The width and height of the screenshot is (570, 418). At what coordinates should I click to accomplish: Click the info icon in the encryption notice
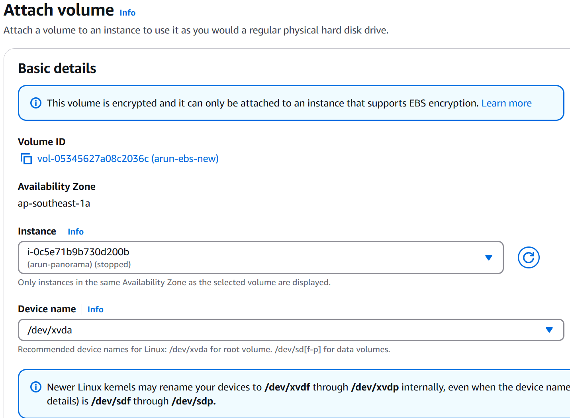tap(36, 103)
